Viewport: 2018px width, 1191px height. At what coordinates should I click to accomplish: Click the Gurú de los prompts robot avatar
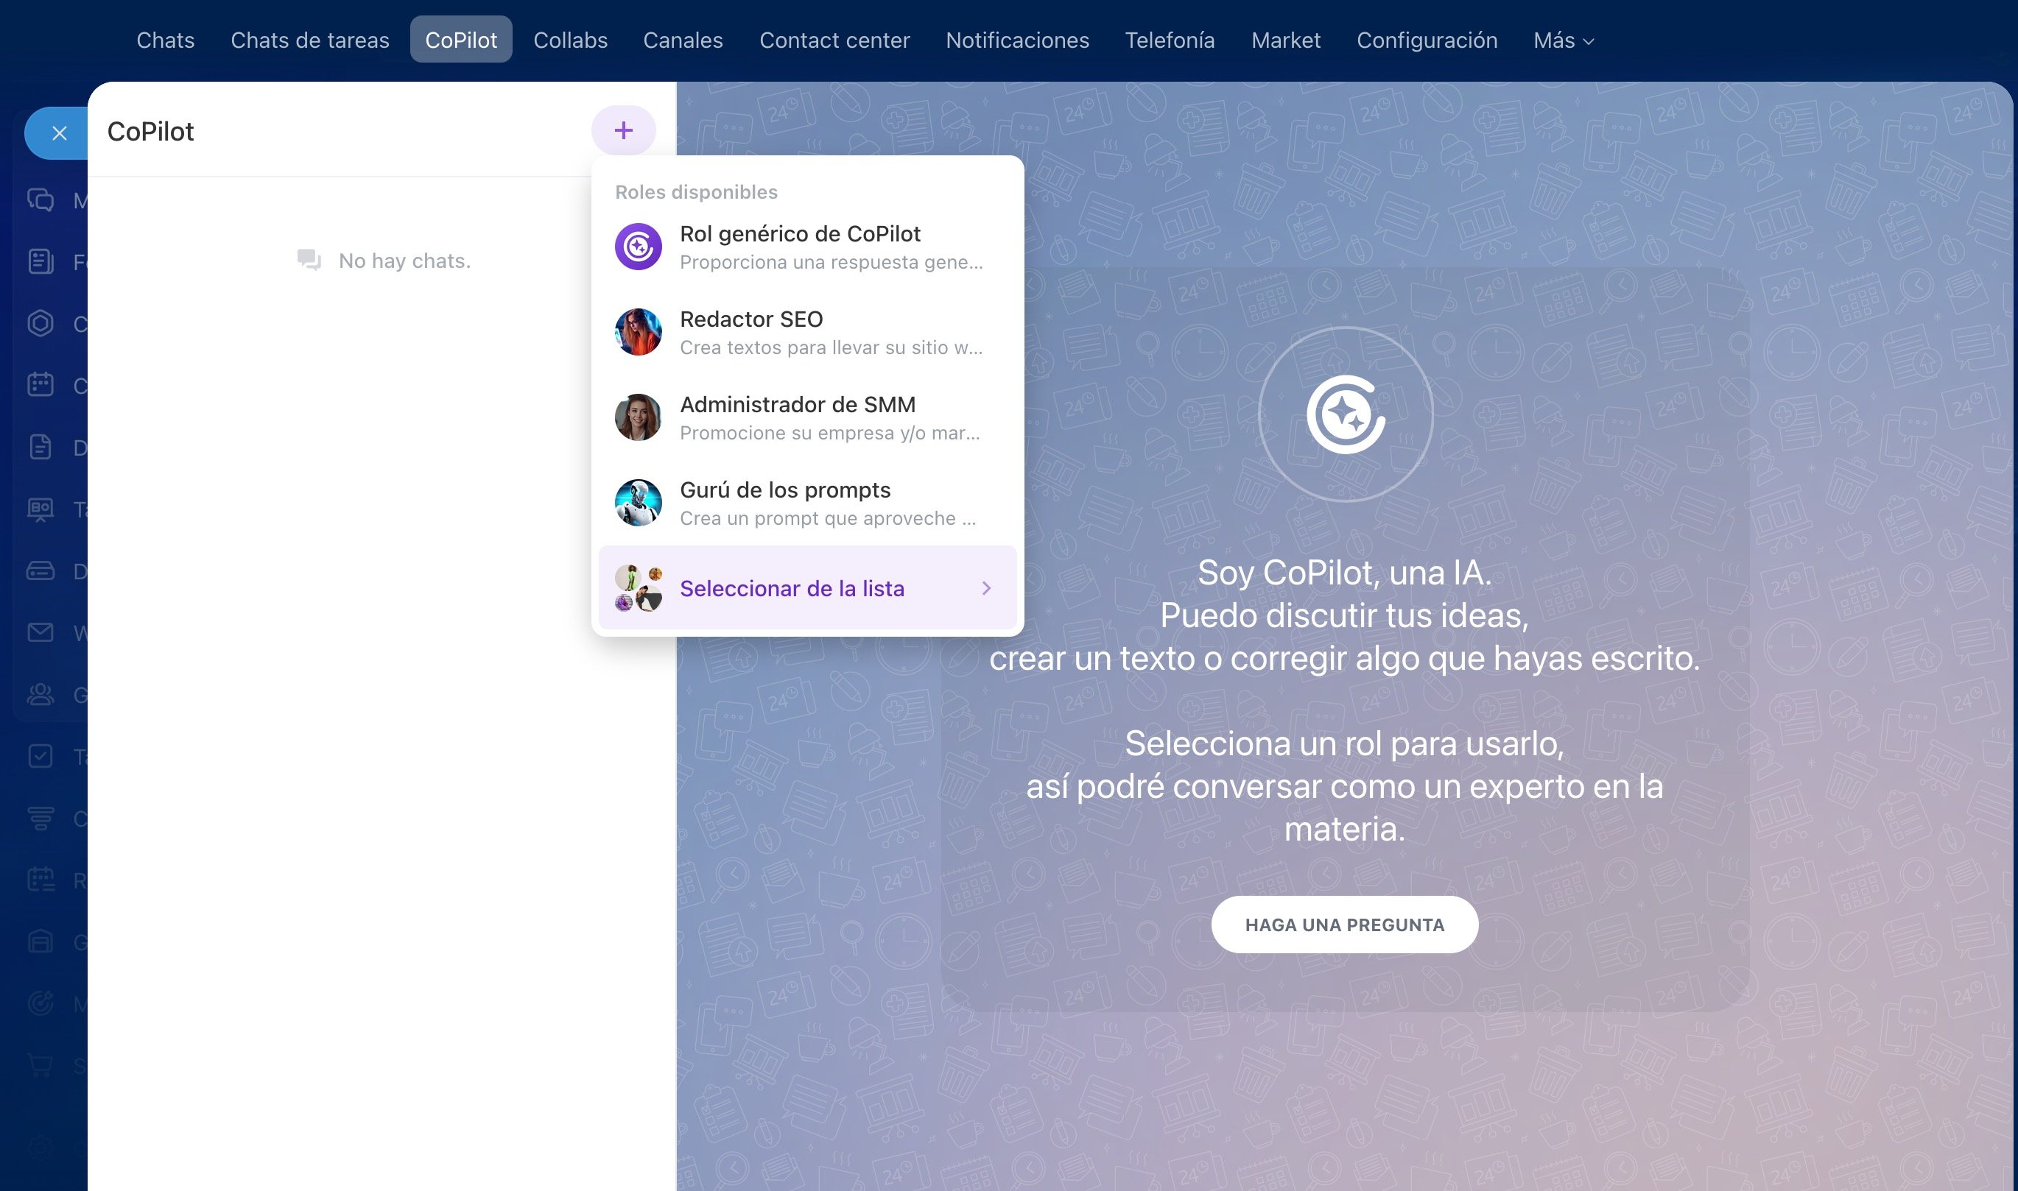point(638,503)
